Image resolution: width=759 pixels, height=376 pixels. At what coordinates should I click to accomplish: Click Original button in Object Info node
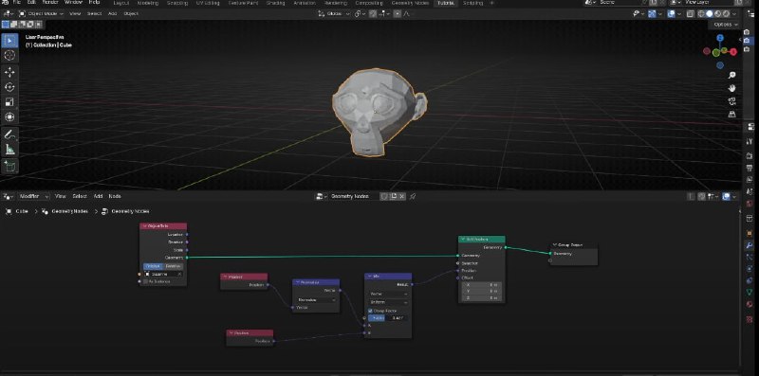point(153,266)
